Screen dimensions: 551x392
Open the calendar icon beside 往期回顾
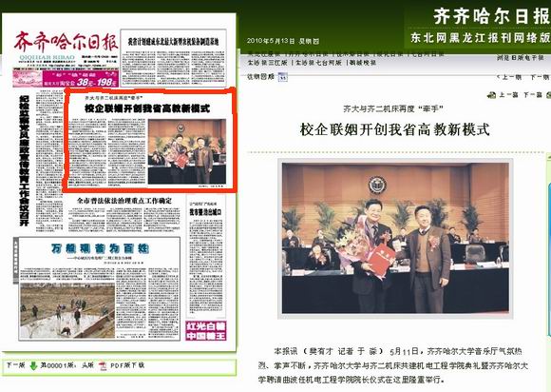(x=282, y=77)
